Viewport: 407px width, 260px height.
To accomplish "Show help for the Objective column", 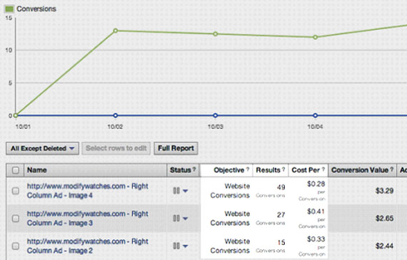I will click(x=248, y=170).
